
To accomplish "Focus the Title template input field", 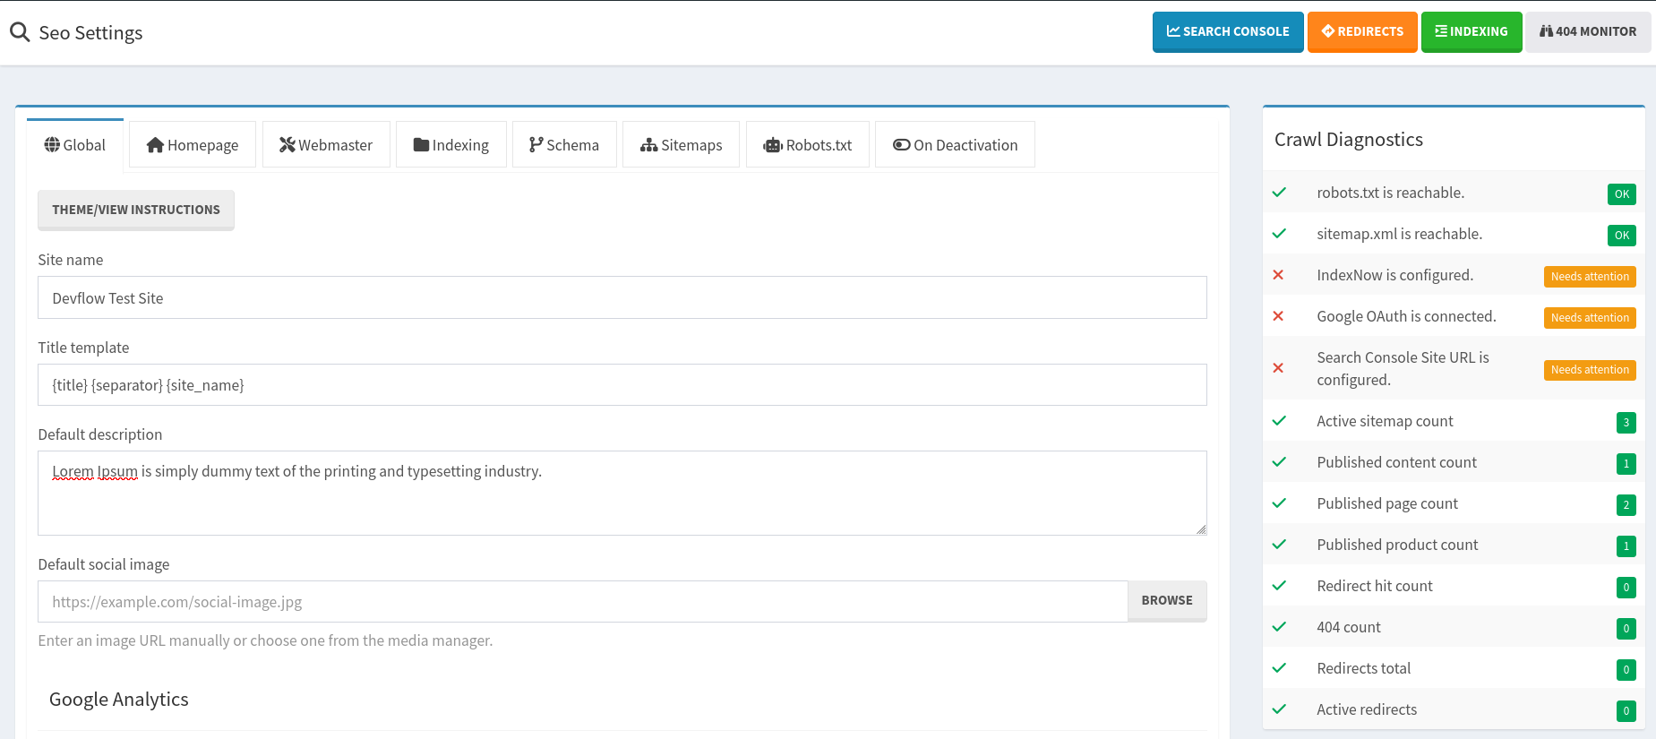I will coord(622,384).
